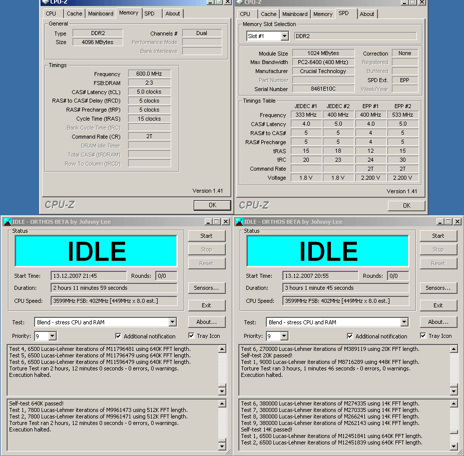Click scroll-down arrow of right ORTHOS lower log
Screen dimensions: 464x456
pos(454,446)
